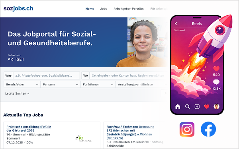Viewport: 239px width, 149px height.
Task: Click the Instagram logo icon
Action: [187, 129]
